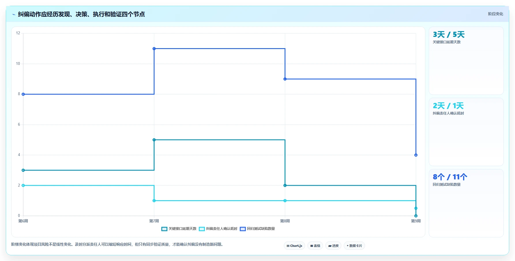Click the header title 纠偏动作应经历发现、决策、执行和验证四个节点
This screenshot has width=515, height=261.
tap(81, 14)
